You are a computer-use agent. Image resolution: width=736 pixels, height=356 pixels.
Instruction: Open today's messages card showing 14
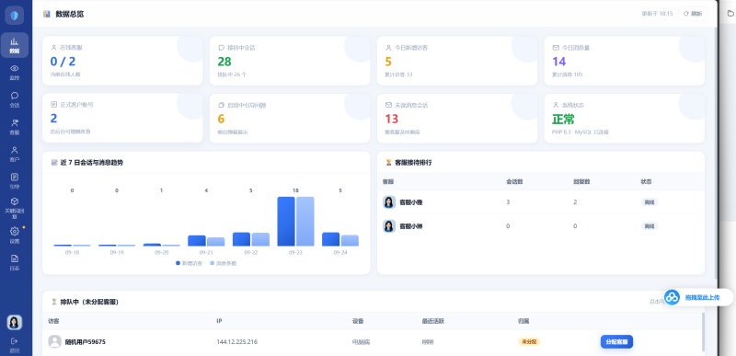pyautogui.click(x=625, y=61)
